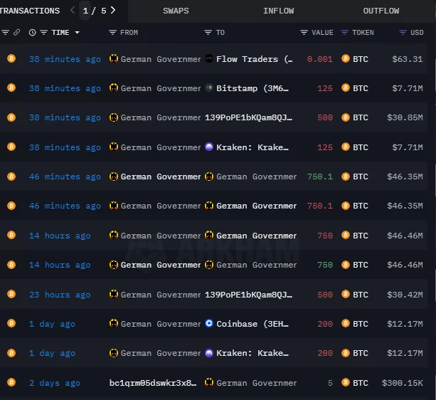This screenshot has height=400, width=436.
Task: Click Flow Traders entity icon
Action: [209, 59]
